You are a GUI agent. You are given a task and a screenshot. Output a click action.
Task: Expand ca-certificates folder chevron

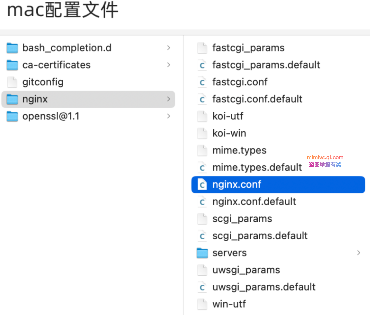tap(169, 65)
